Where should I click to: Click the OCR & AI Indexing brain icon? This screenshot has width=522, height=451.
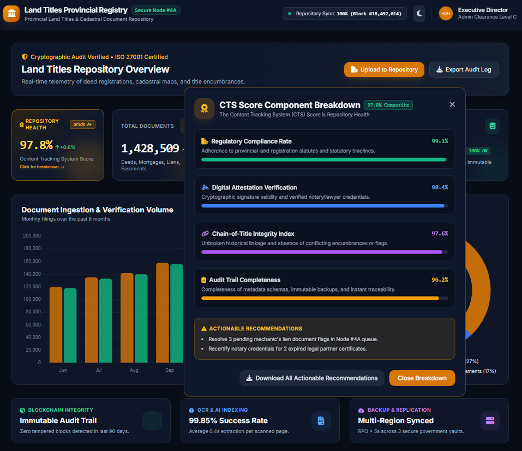(191, 410)
